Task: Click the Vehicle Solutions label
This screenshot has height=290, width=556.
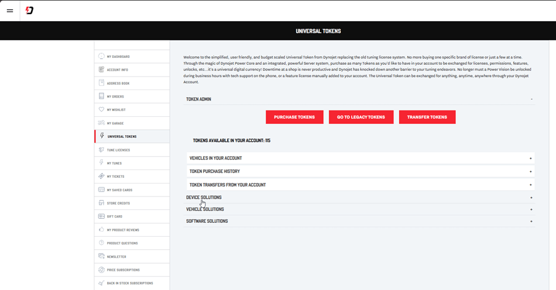Action: pyautogui.click(x=205, y=209)
